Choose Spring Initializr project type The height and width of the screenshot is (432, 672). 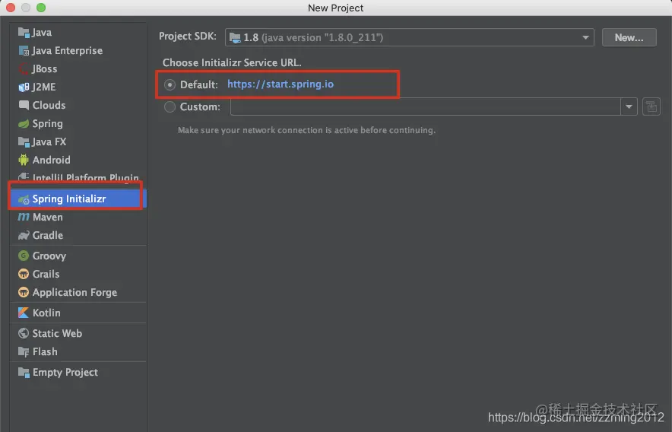point(78,199)
